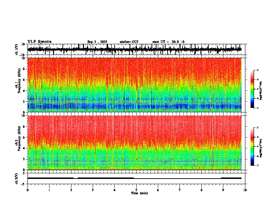Click time axis tick label "0"
Viewport: 276px width, 213px height.
(x=28, y=190)
